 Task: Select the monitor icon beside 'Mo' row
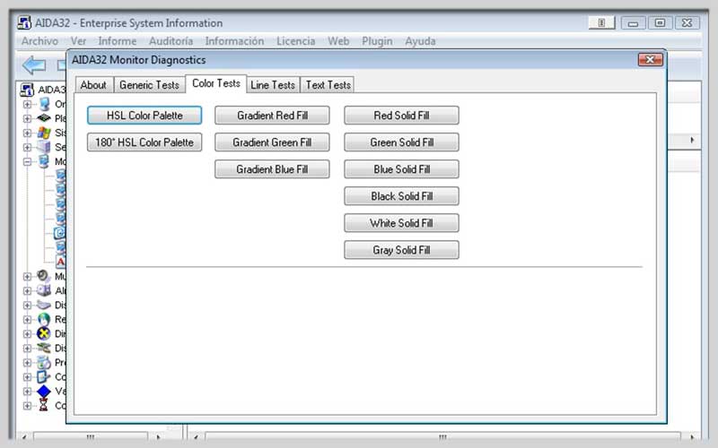[x=44, y=161]
